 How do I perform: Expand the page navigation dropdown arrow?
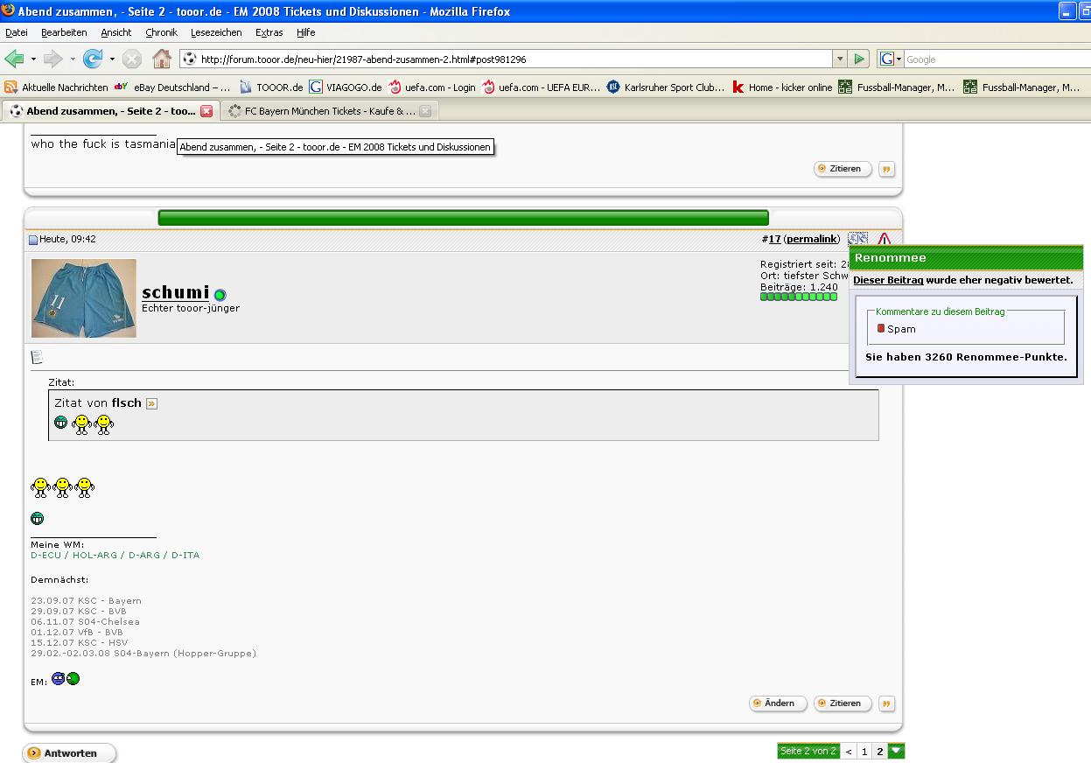click(896, 751)
